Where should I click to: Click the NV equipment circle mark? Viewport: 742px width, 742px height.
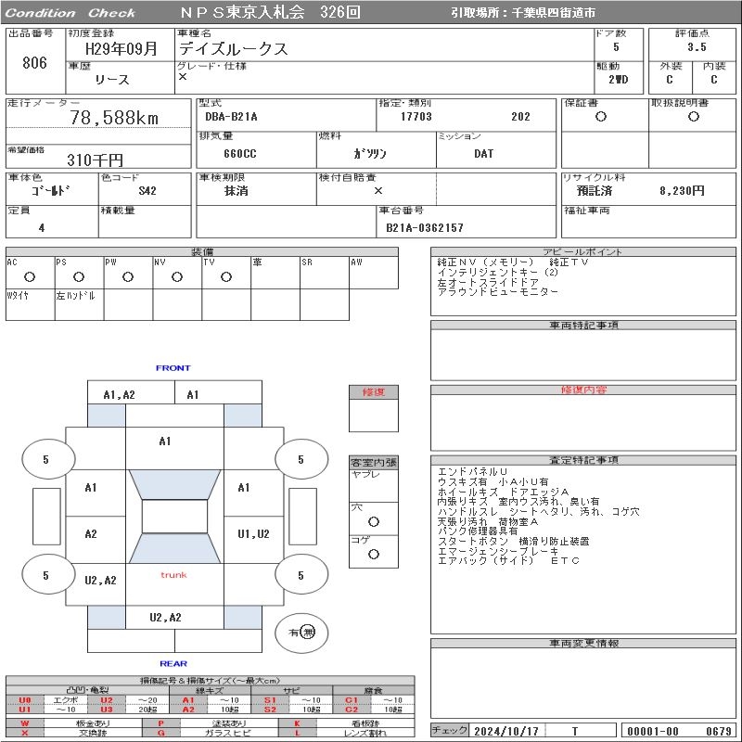[x=177, y=276]
